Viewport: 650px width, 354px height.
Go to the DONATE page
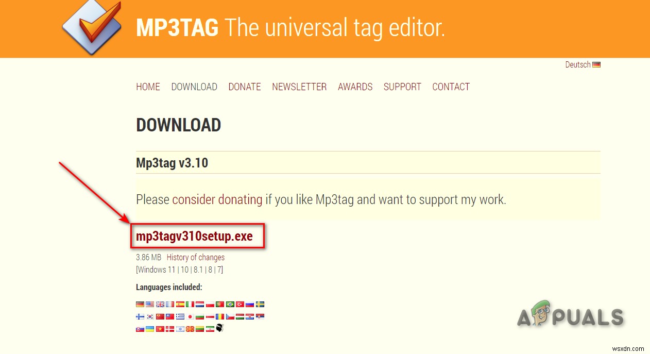tap(245, 87)
